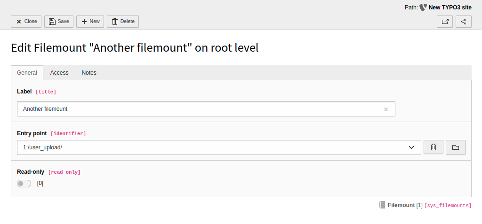
Task: Select the General tab
Action: (x=27, y=73)
